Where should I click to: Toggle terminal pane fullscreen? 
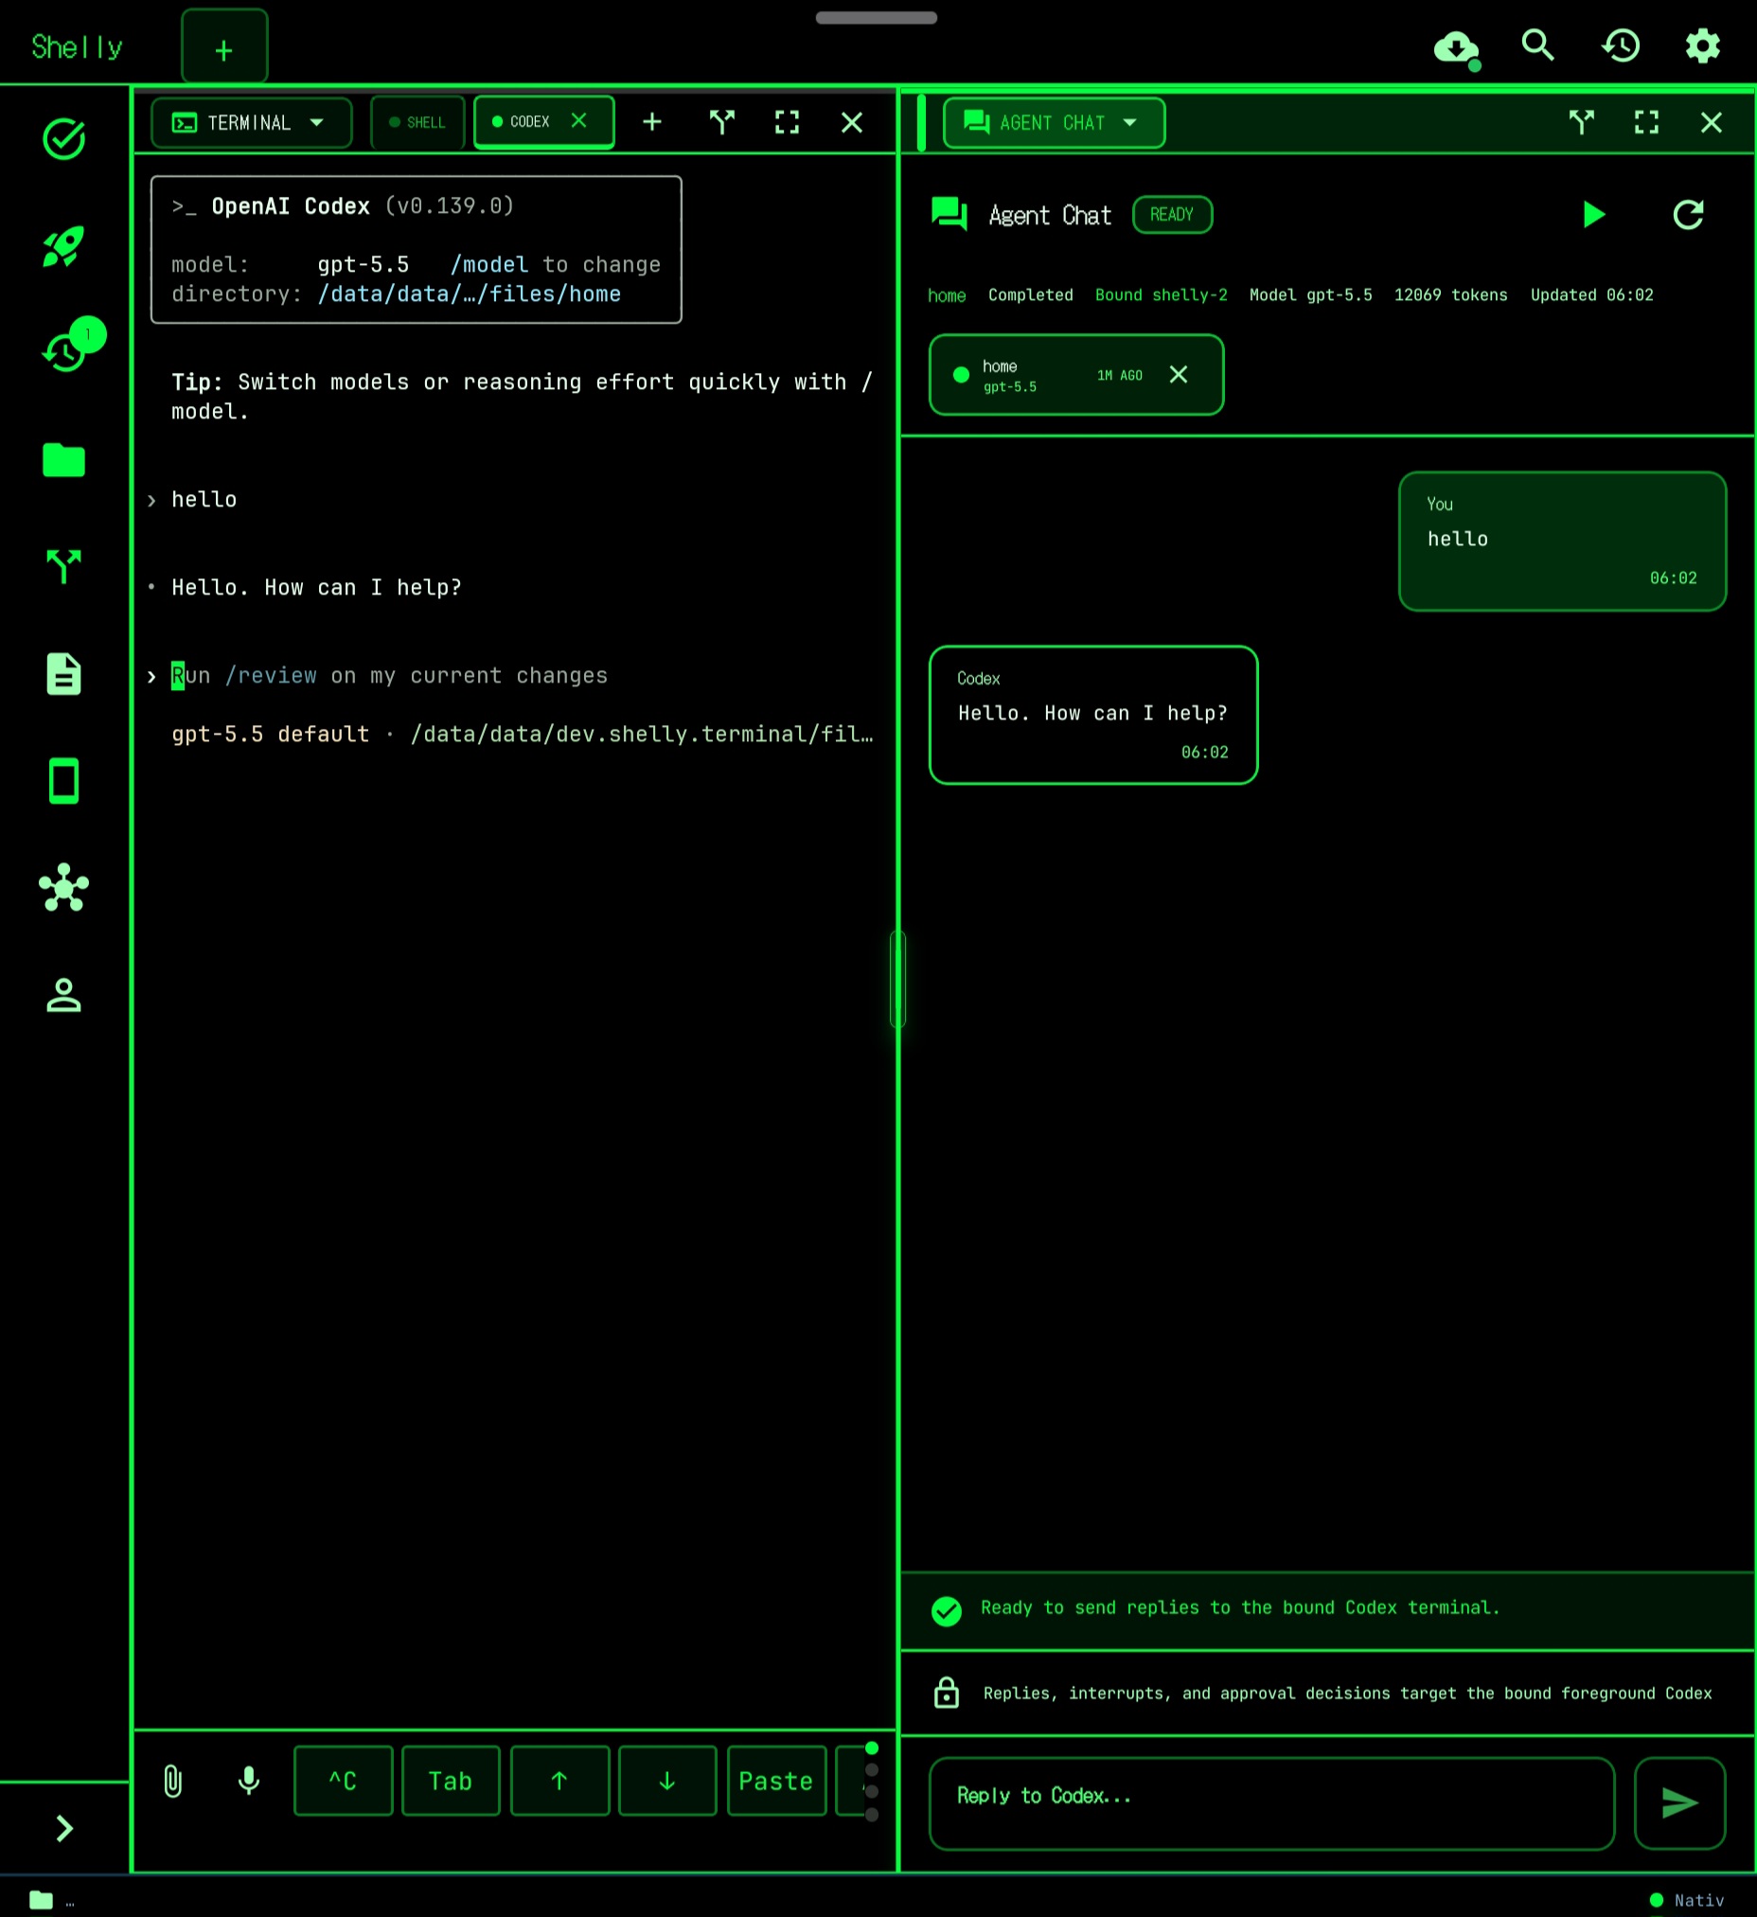coord(788,122)
